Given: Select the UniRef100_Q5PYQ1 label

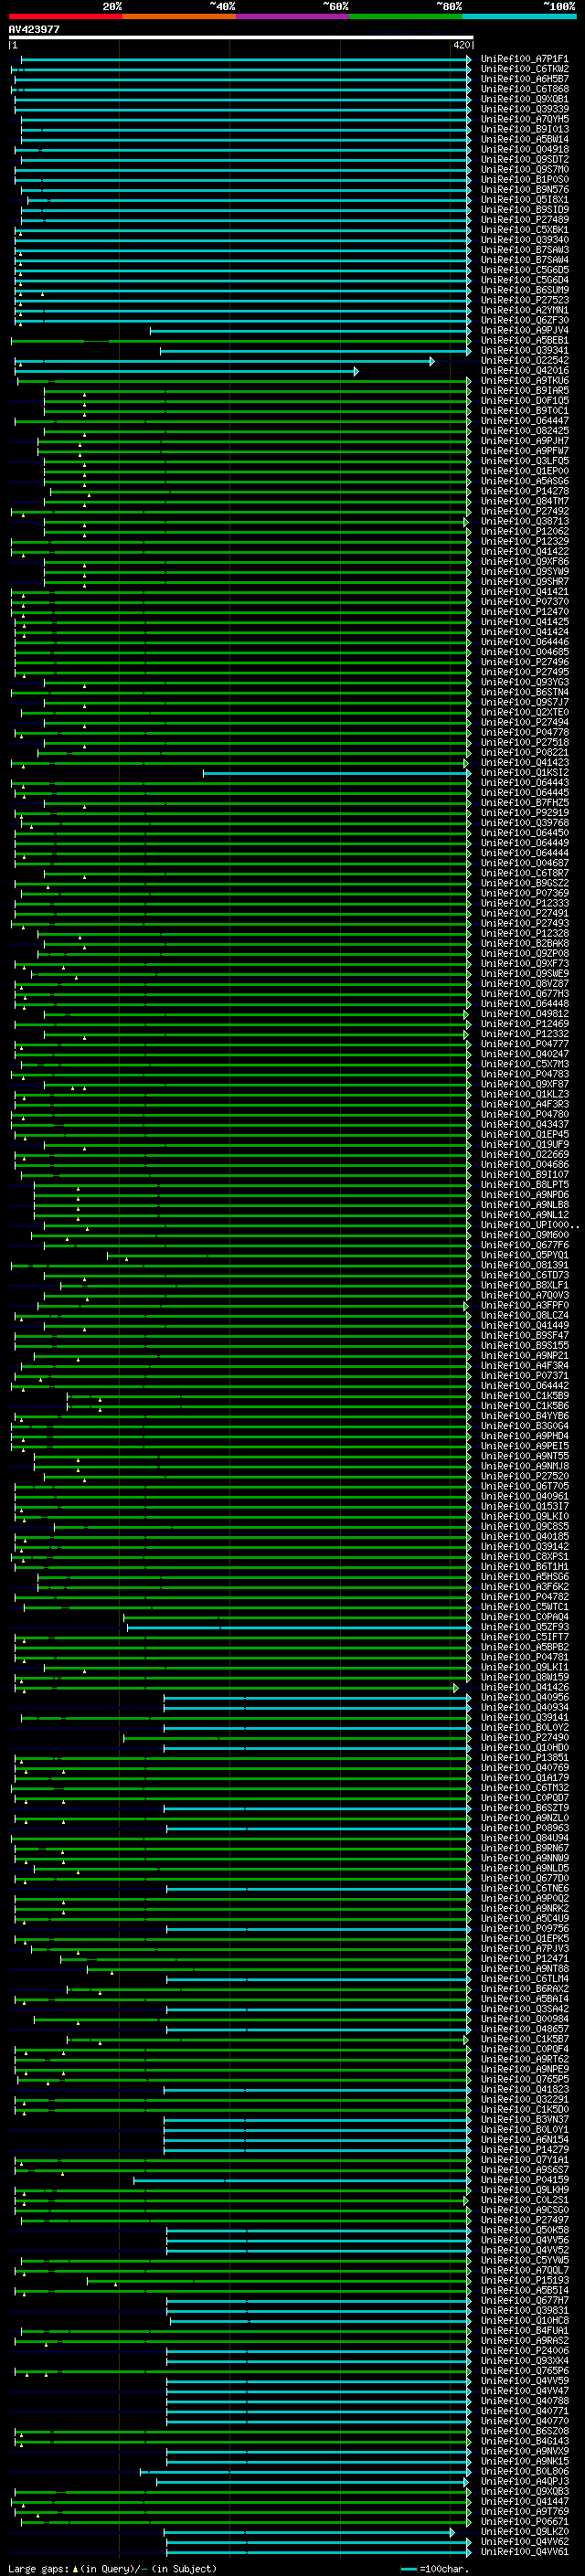Looking at the screenshot, I should [x=524, y=1255].
